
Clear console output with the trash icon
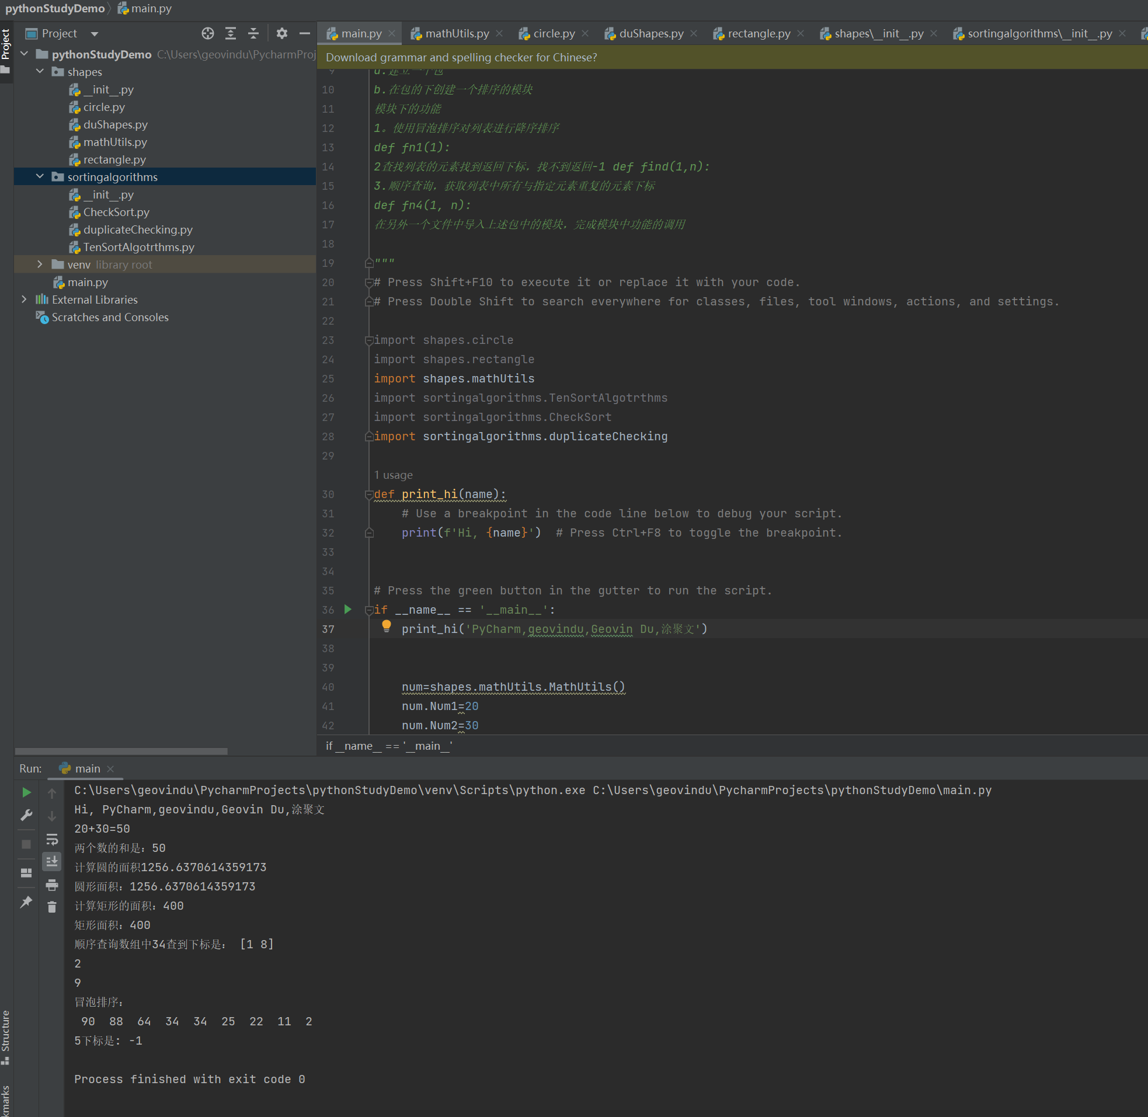coord(51,907)
